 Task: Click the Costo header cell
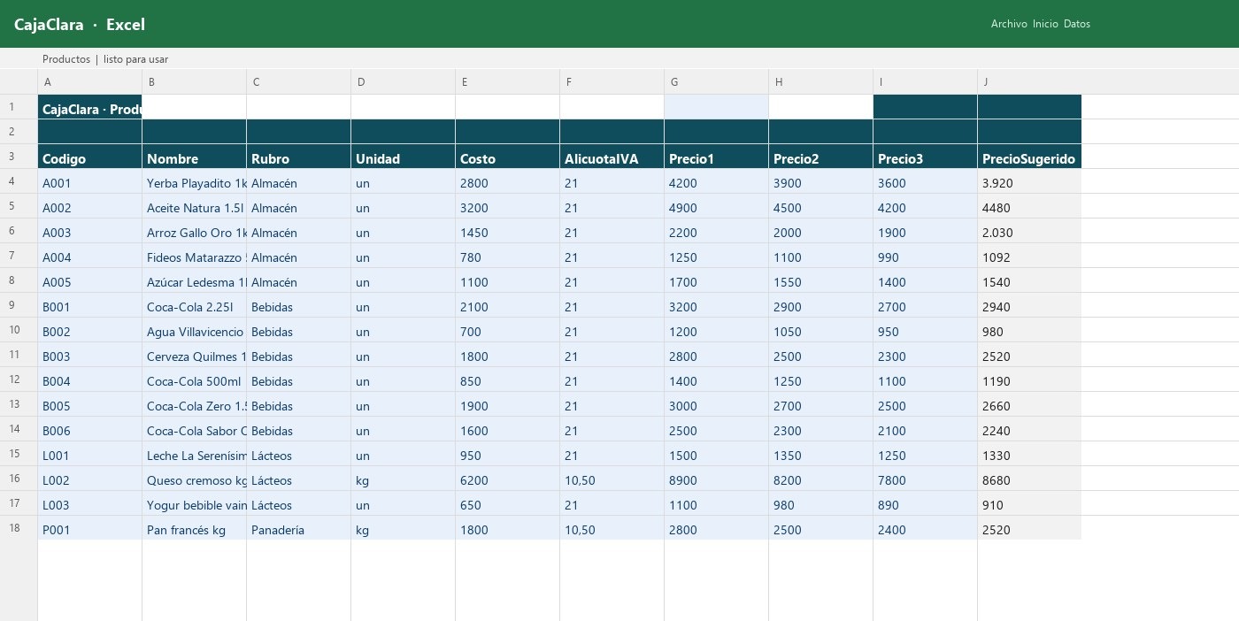507,157
